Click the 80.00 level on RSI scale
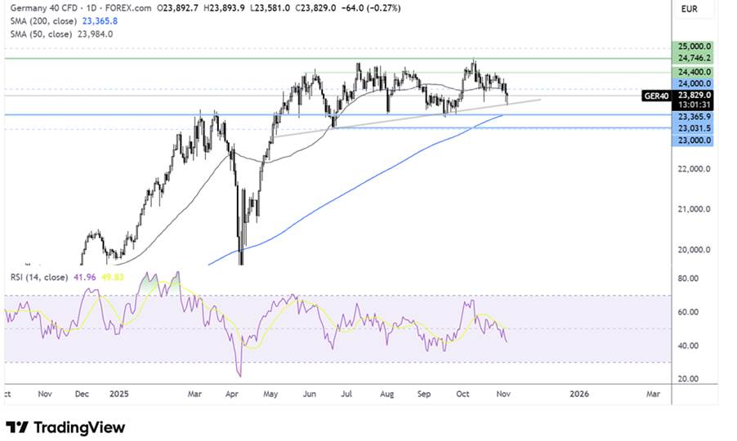737x441 pixels. (688, 278)
